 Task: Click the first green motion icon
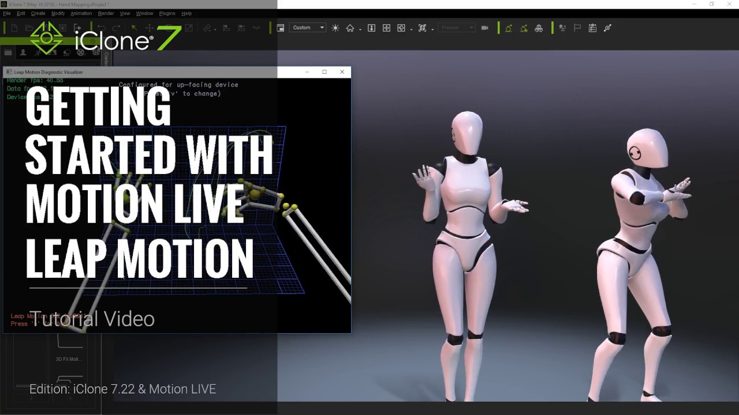(509, 28)
